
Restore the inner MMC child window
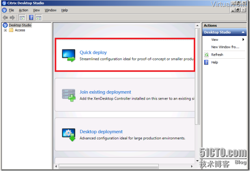238,10
